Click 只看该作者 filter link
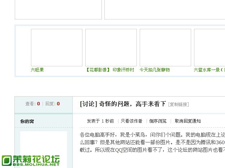This screenshot has height=168, width=225. click(x=131, y=121)
